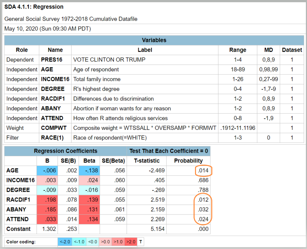This screenshot has width=307, height=249.
Task: Click the Composite weight label
Action: (x=145, y=128)
